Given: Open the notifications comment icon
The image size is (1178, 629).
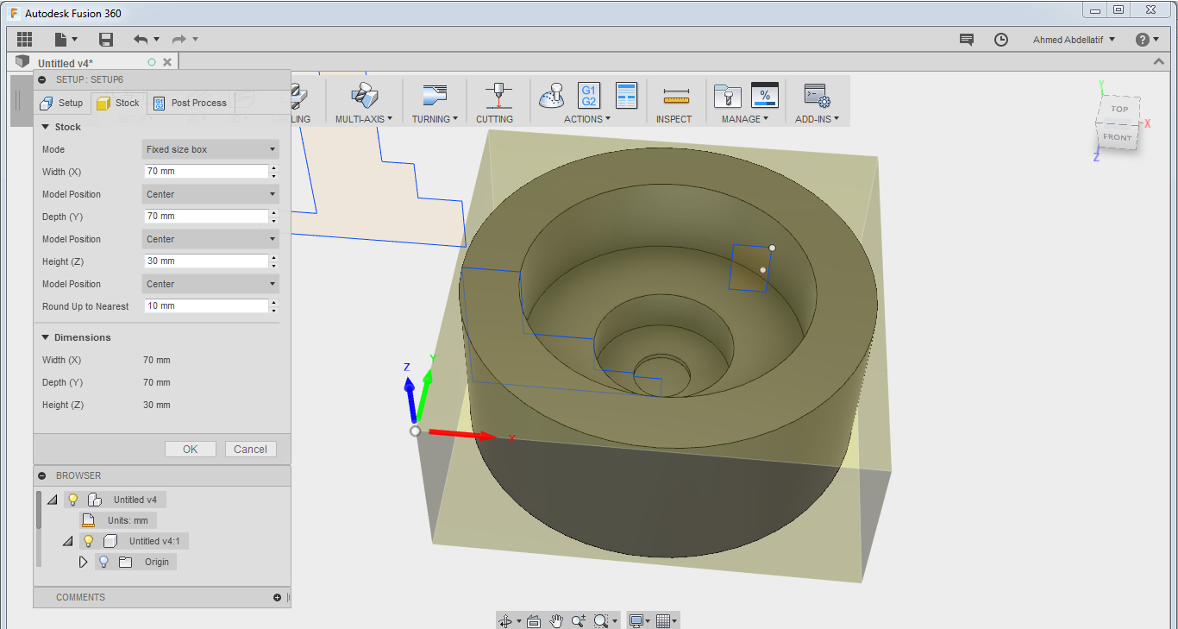Looking at the screenshot, I should pyautogui.click(x=967, y=40).
